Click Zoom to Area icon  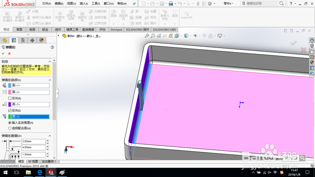coord(153,36)
